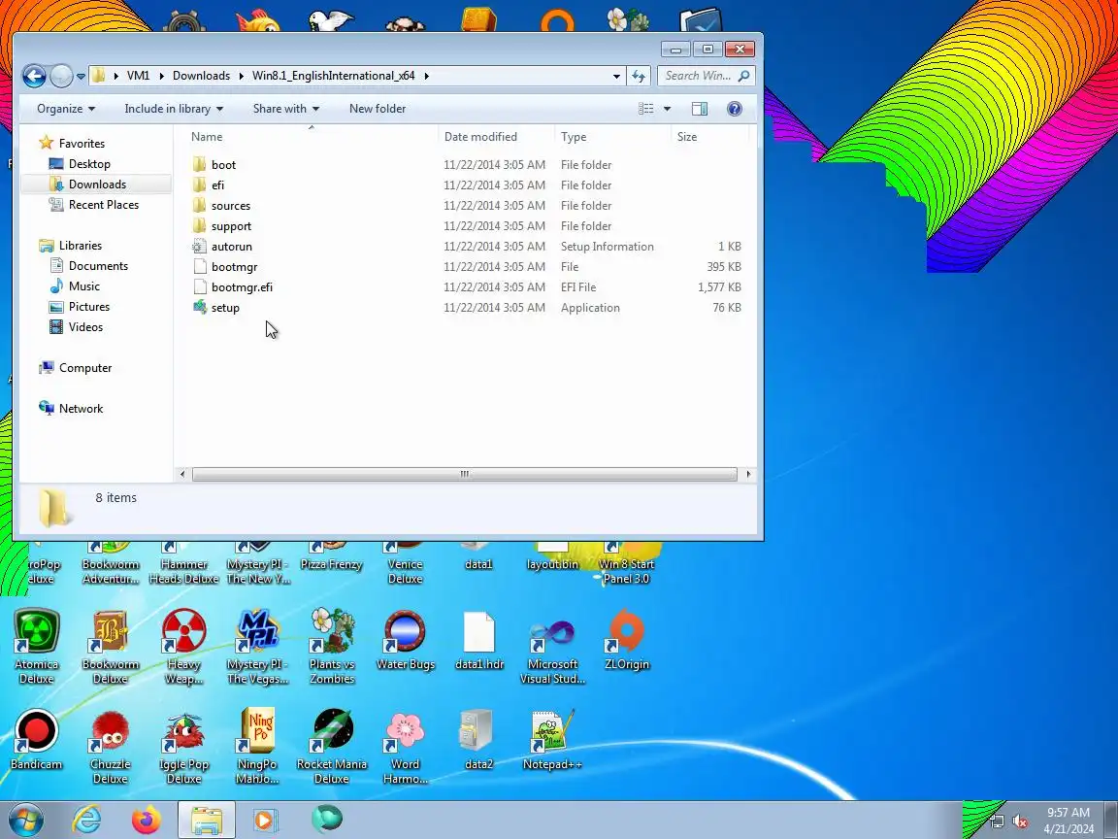Image resolution: width=1118 pixels, height=839 pixels.
Task: Open Heavy Weapon desktop shortcut
Action: point(184,647)
